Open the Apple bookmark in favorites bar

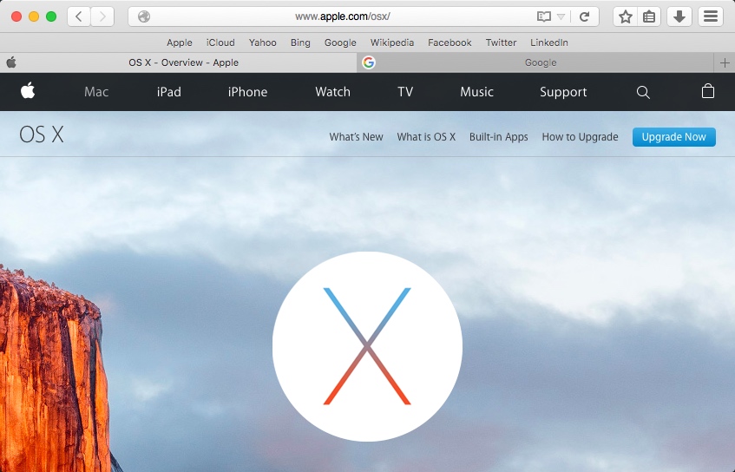click(180, 43)
